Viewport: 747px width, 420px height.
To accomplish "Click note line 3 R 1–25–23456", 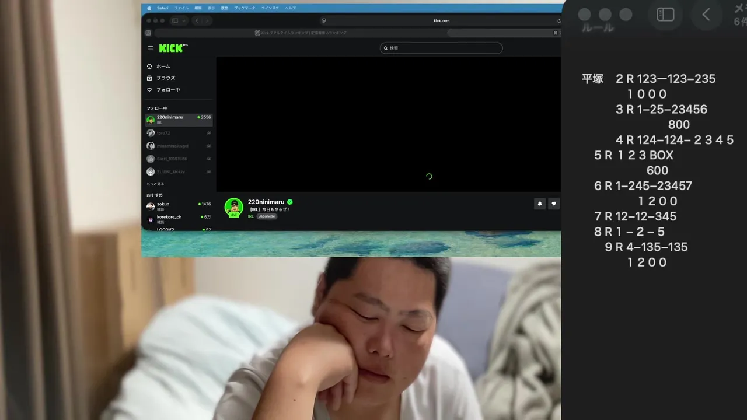I will point(661,109).
